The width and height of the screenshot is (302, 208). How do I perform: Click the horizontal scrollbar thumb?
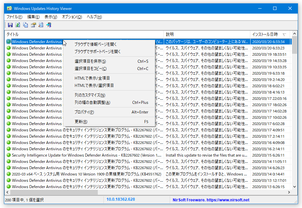(x=54, y=192)
